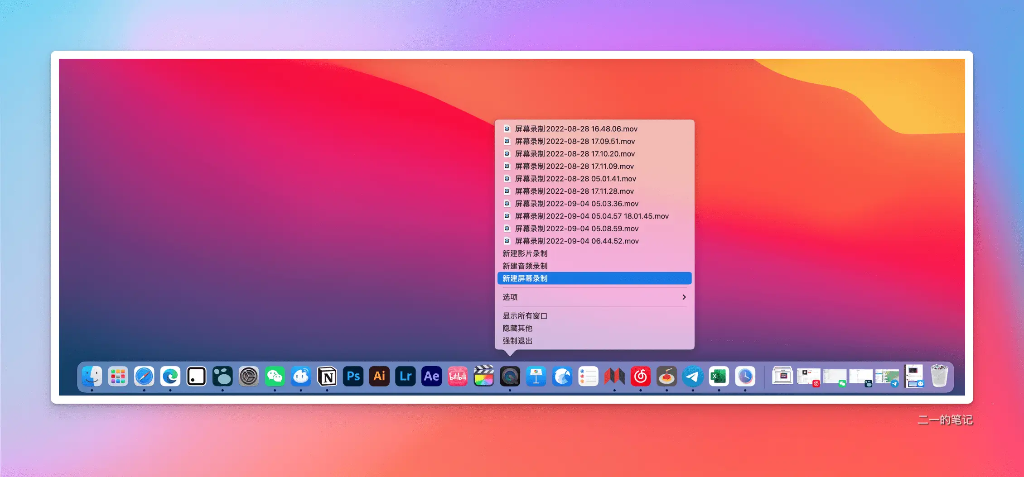Click the After Effects Dock icon

coord(431,376)
